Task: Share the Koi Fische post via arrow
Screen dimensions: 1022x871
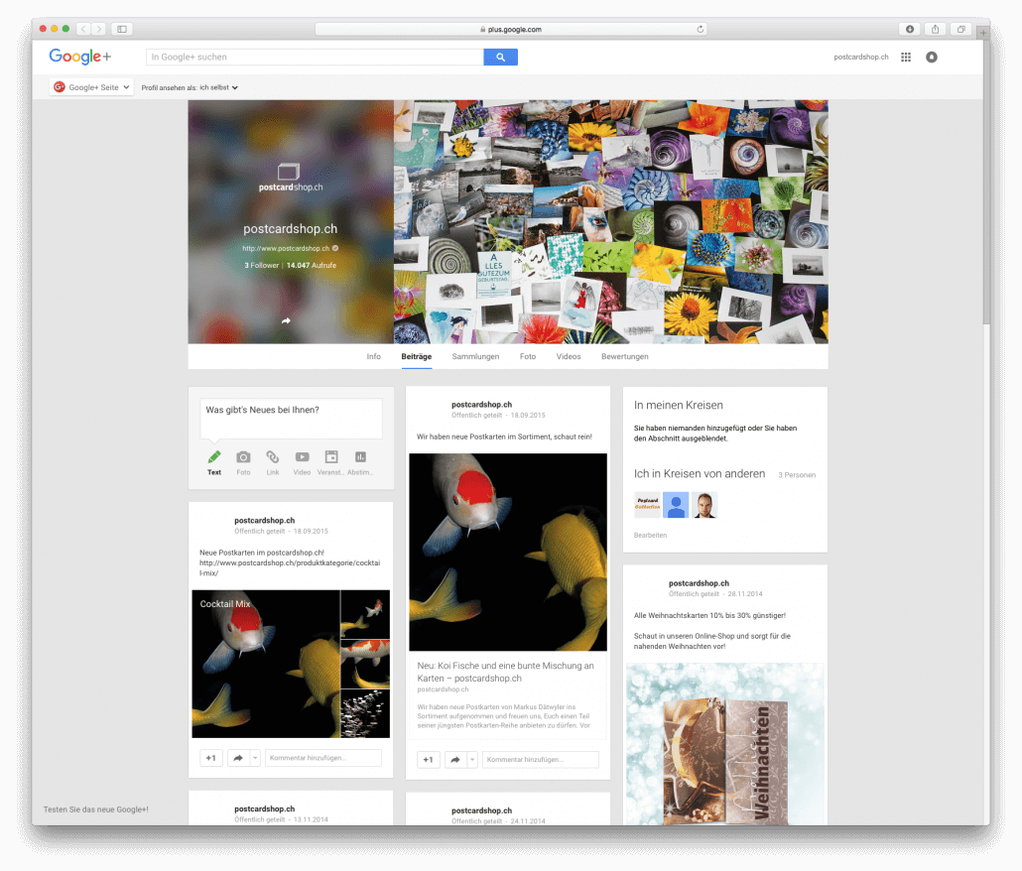Action: (455, 760)
